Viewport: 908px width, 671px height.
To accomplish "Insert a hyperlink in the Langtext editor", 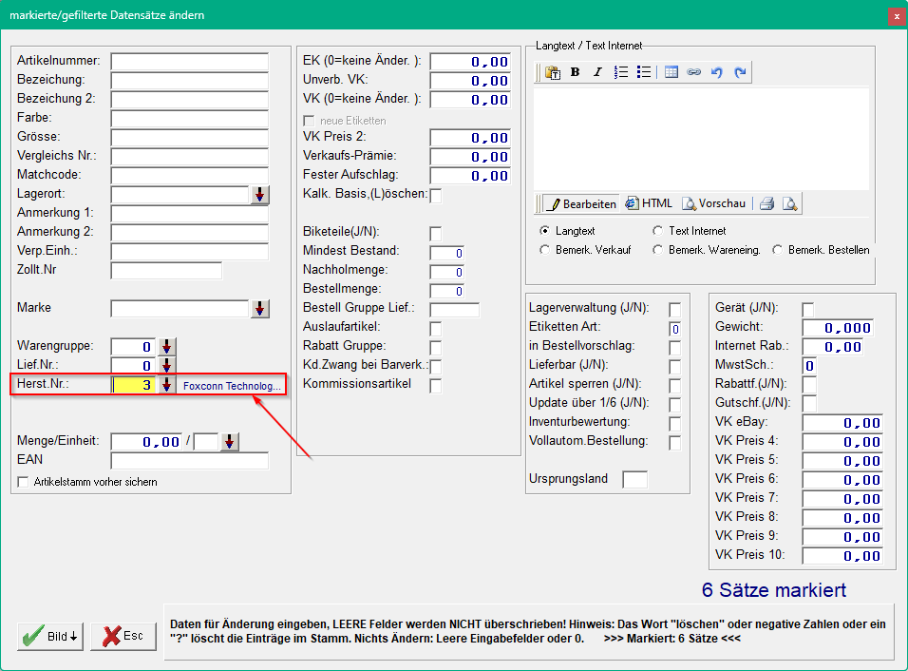I will (x=693, y=72).
